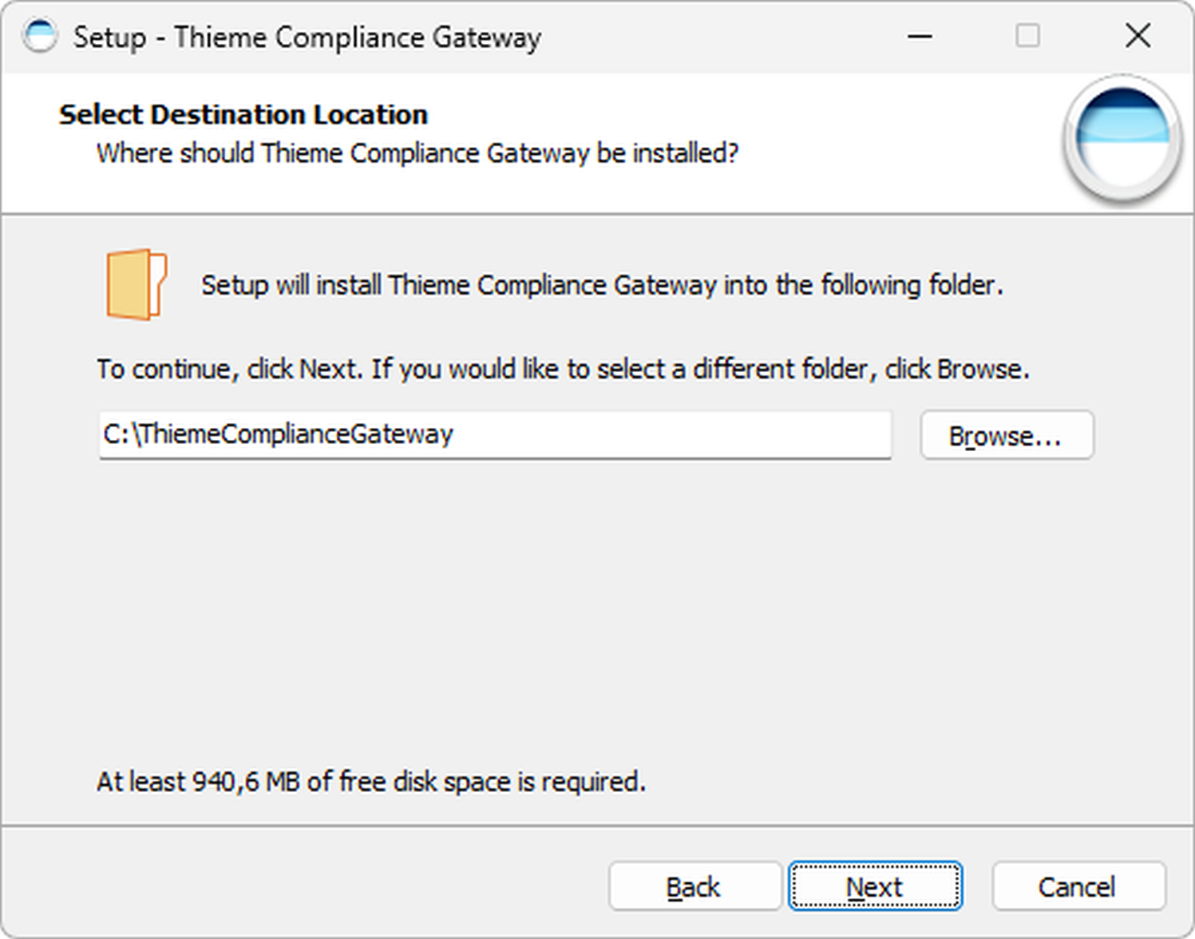This screenshot has width=1195, height=939.
Task: Click the greyed-out maximize button
Action: pyautogui.click(x=1027, y=36)
